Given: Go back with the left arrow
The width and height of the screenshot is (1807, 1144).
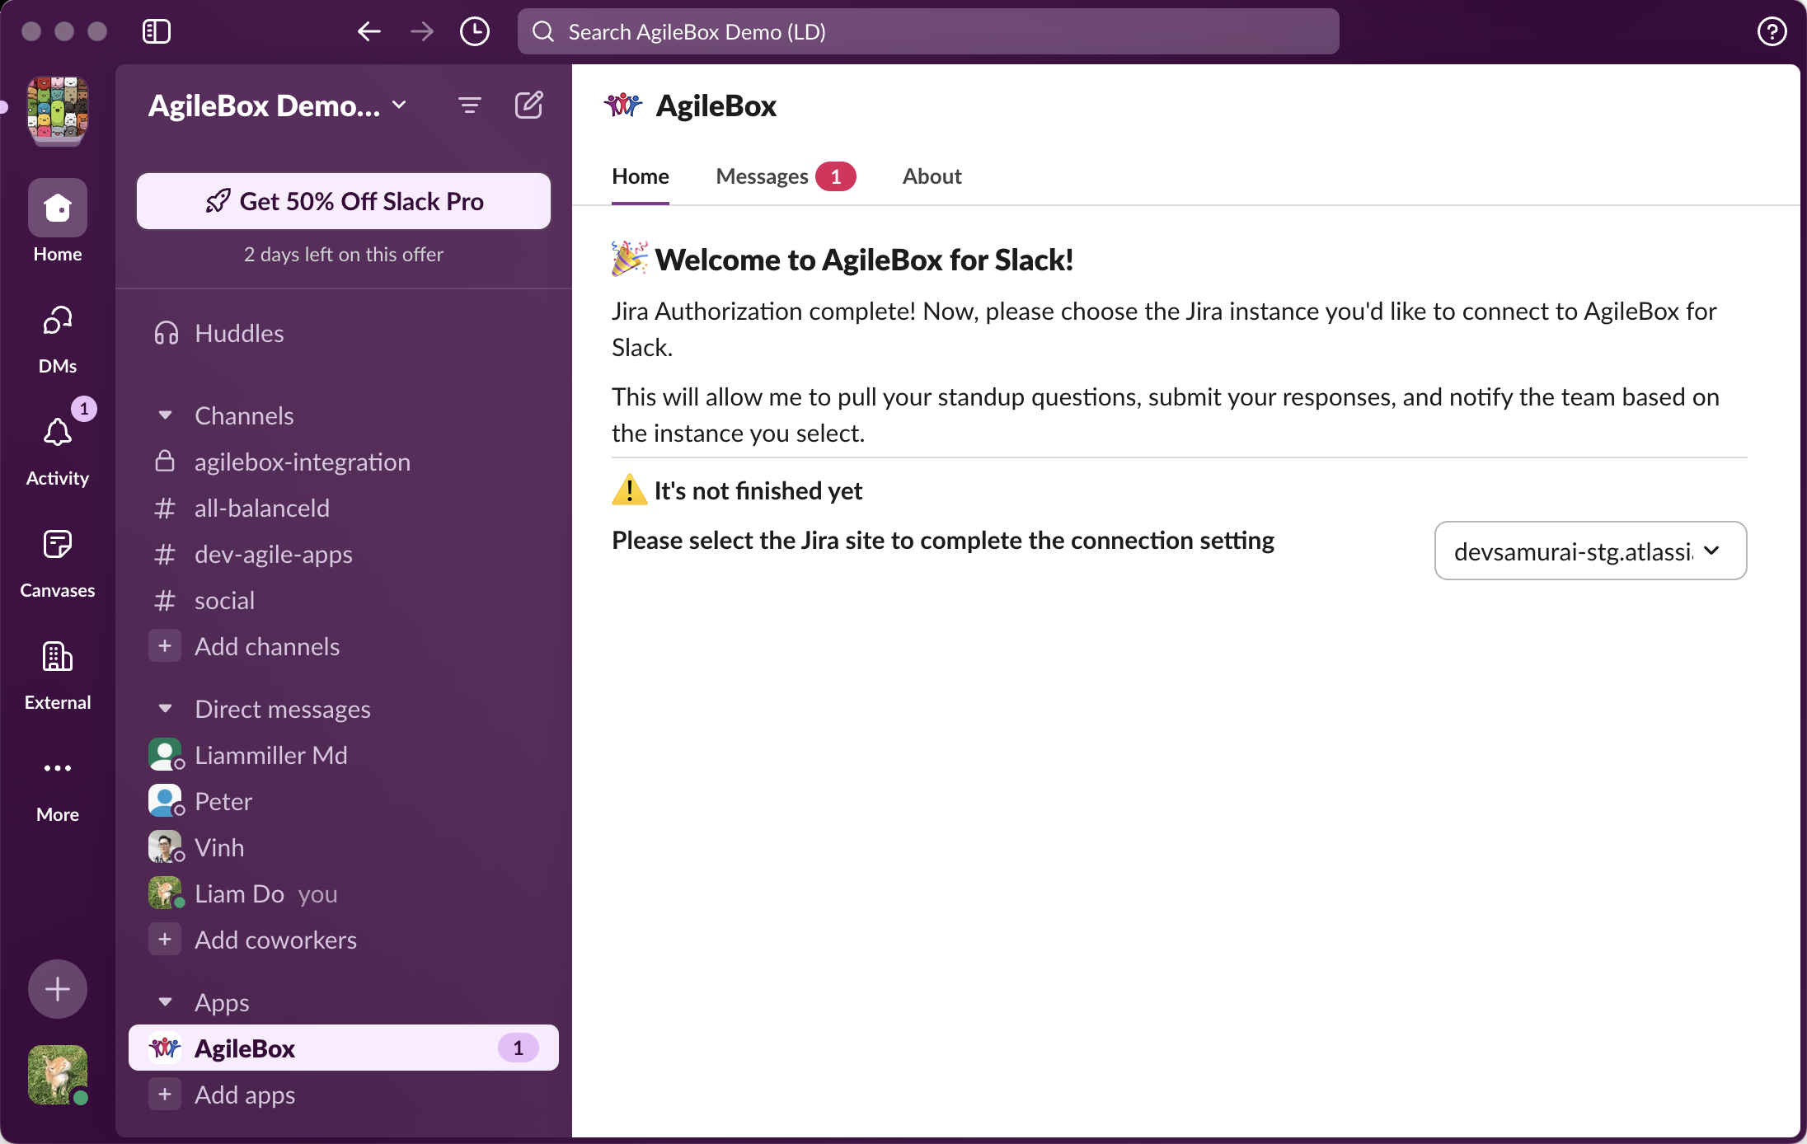Looking at the screenshot, I should click(368, 32).
